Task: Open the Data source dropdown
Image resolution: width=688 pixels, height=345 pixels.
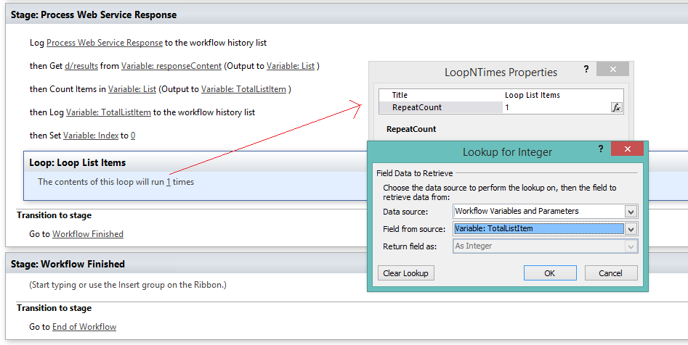Action: click(631, 212)
